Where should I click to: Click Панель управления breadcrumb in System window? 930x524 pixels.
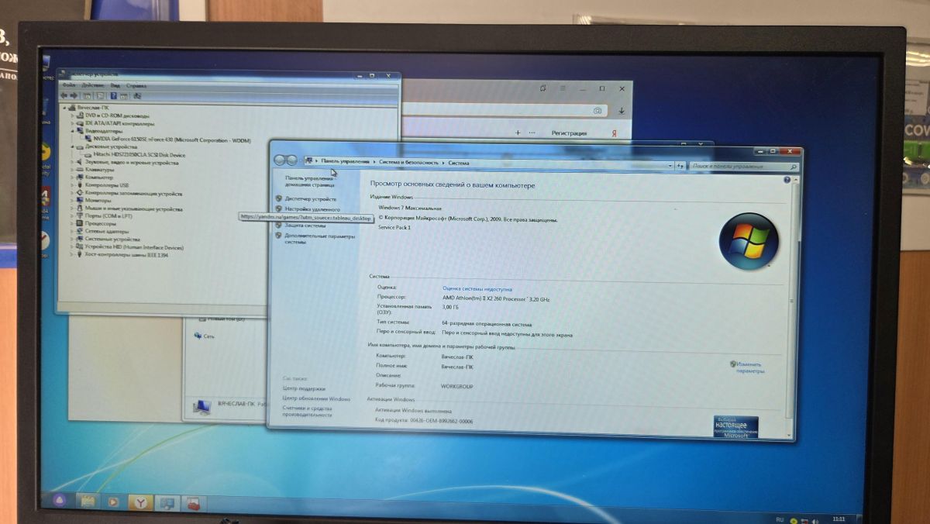346,161
